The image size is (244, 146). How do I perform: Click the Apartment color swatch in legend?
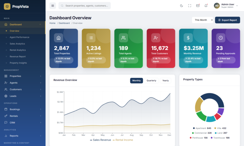point(194,128)
